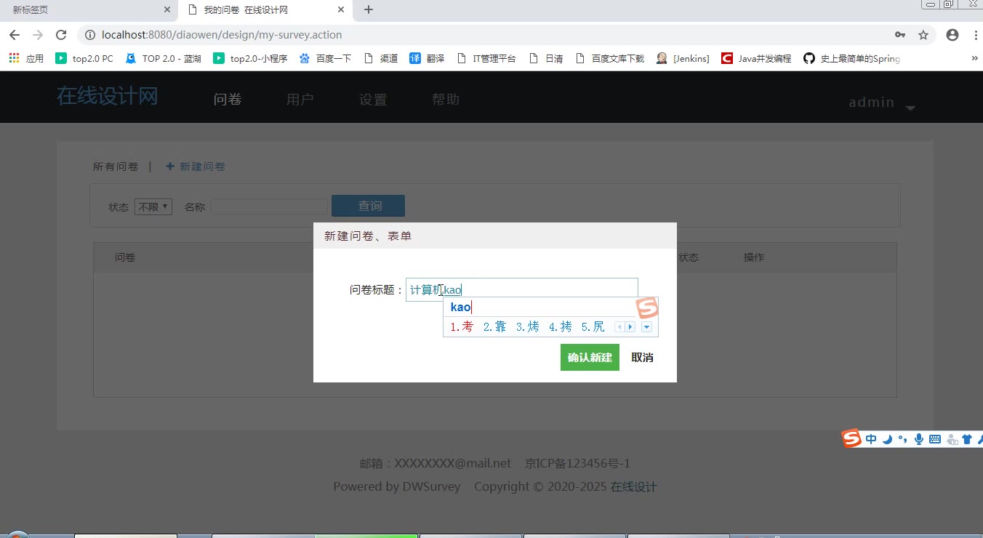Open the 日清 bookmark
This screenshot has height=538, width=983.
(x=546, y=58)
